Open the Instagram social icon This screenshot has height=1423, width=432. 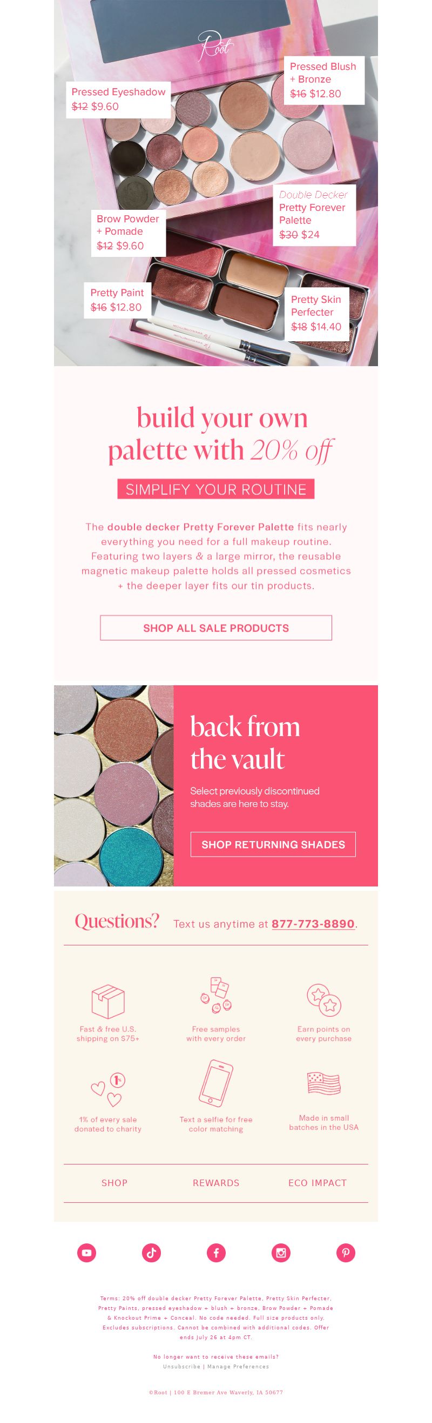click(x=281, y=1252)
